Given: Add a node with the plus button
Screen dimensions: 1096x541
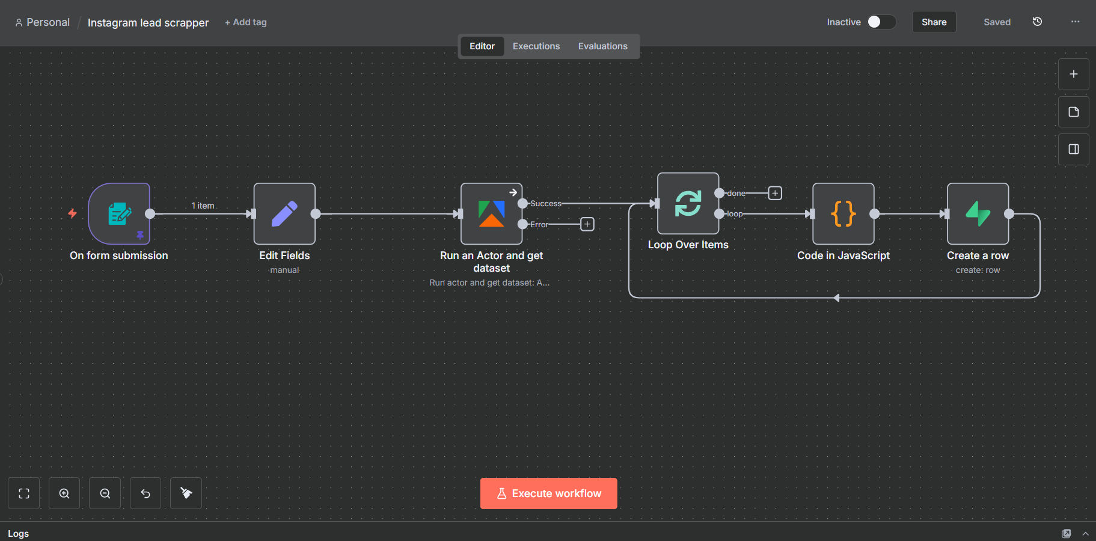Looking at the screenshot, I should [x=1073, y=74].
